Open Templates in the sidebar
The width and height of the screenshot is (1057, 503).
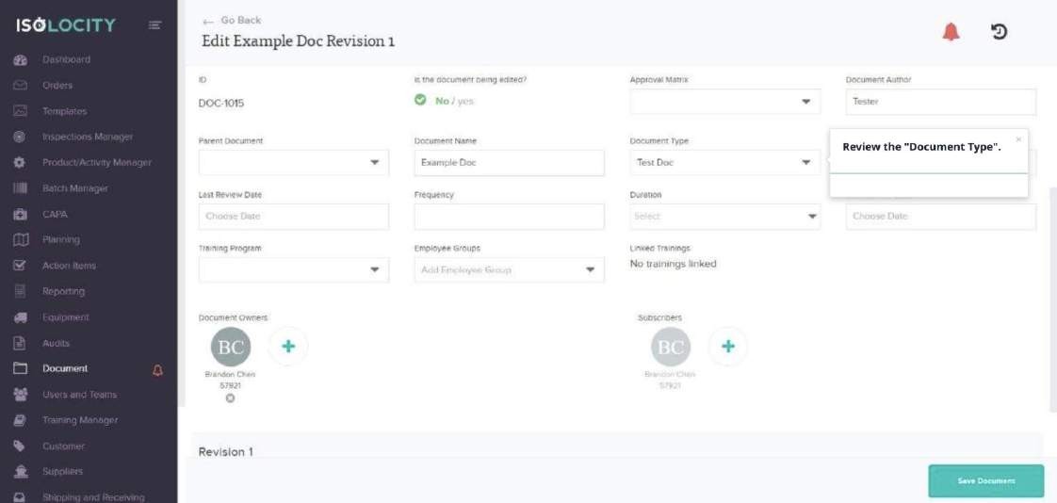(x=65, y=111)
